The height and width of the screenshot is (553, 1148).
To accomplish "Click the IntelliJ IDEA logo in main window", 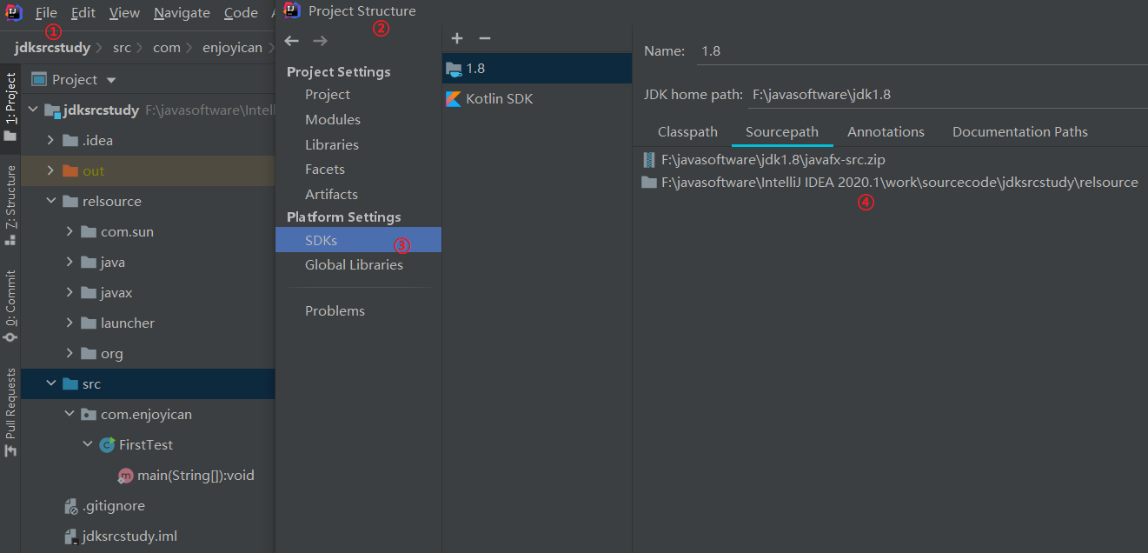I will 15,12.
